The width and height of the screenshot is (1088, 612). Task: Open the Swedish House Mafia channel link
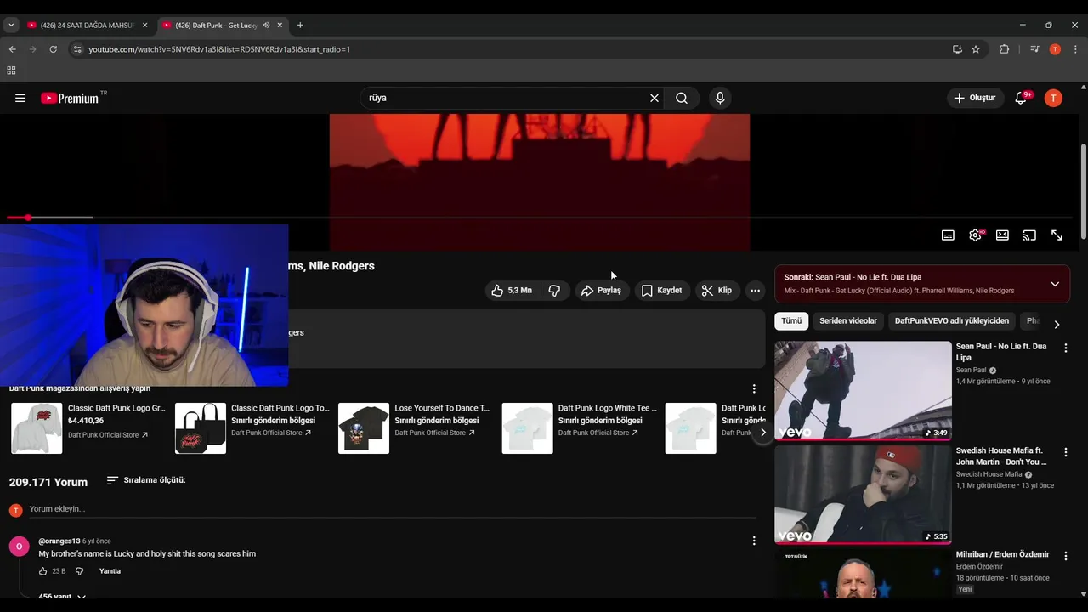[989, 474]
